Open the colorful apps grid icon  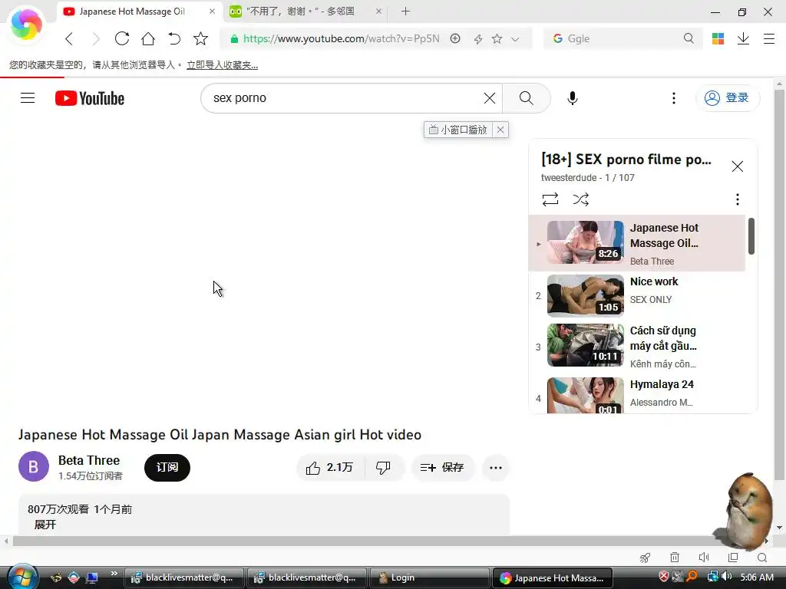(718, 38)
